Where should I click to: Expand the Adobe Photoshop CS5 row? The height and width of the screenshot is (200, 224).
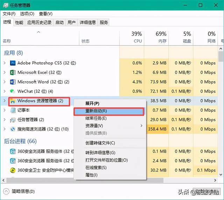(5, 63)
